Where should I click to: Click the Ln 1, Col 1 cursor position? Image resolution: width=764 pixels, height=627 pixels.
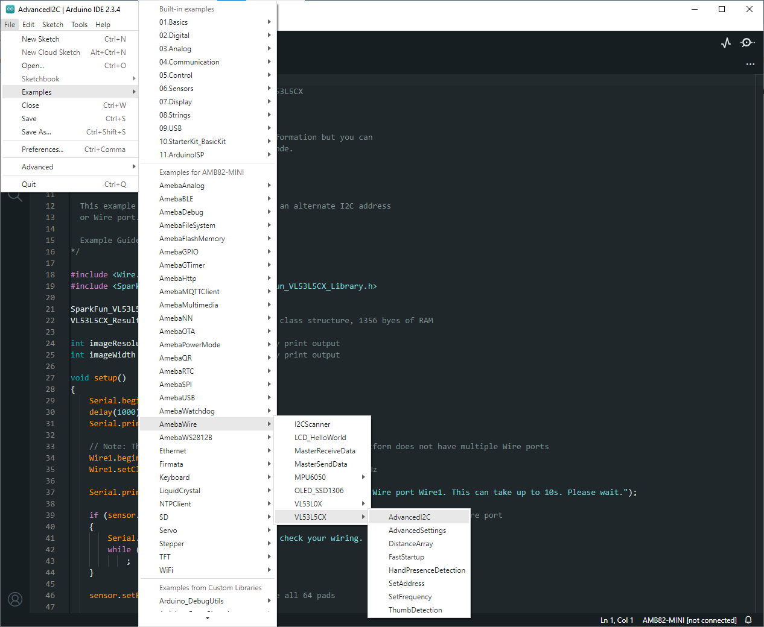click(x=616, y=620)
